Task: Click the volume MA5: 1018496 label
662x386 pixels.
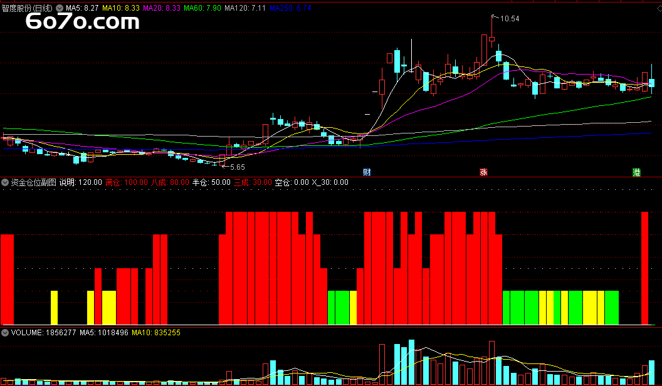Action: tap(104, 333)
